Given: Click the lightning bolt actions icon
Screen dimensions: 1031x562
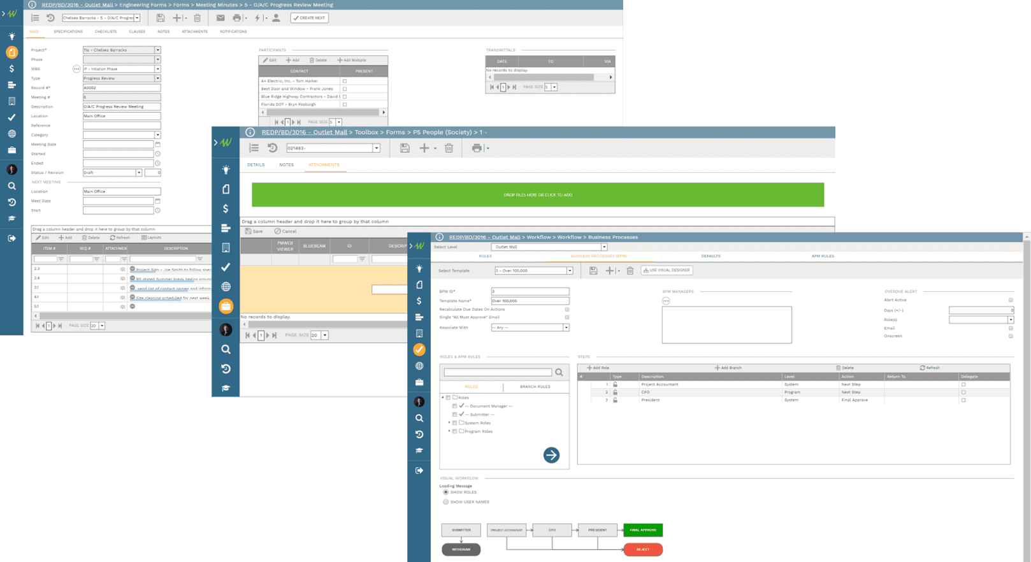Looking at the screenshot, I should point(257,18).
